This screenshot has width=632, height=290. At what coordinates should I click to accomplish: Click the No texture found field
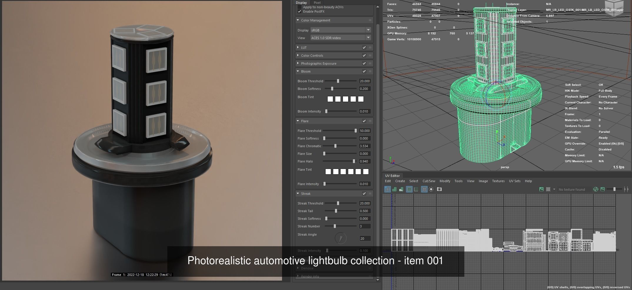[574, 190]
